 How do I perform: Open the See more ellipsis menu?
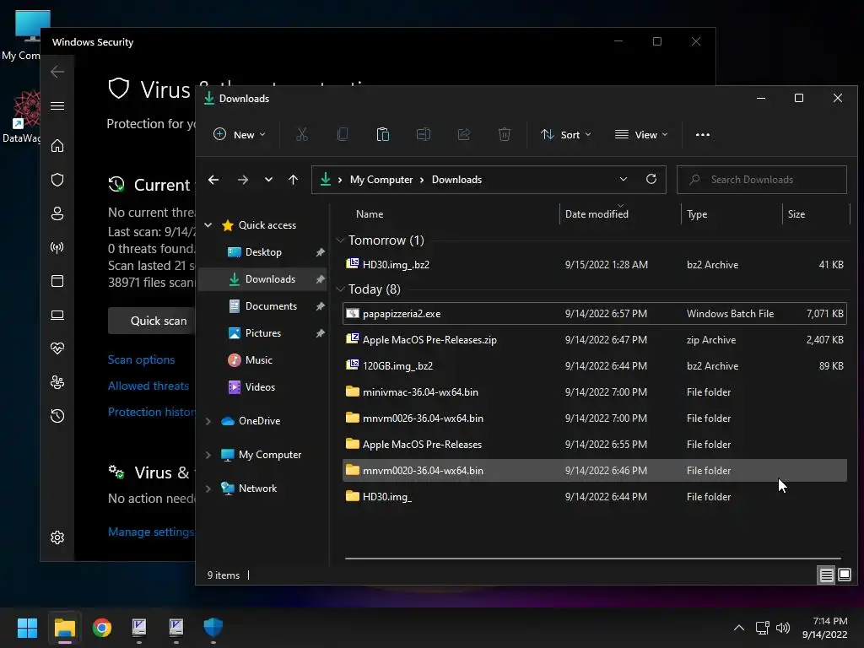pyautogui.click(x=703, y=134)
